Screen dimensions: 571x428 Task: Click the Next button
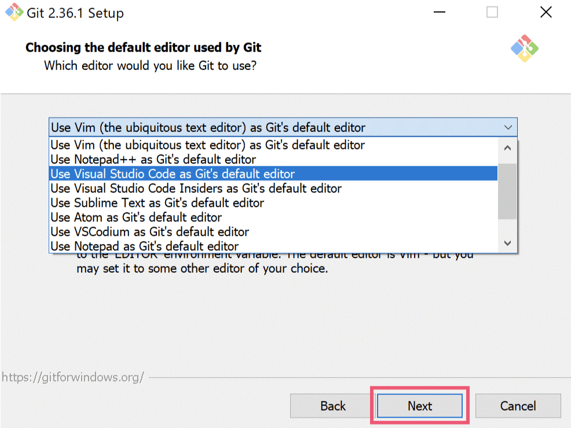click(420, 406)
